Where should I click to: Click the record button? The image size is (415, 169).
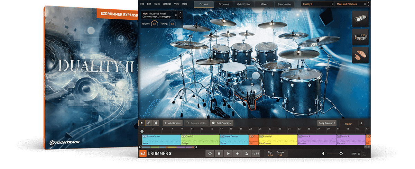point(237,153)
